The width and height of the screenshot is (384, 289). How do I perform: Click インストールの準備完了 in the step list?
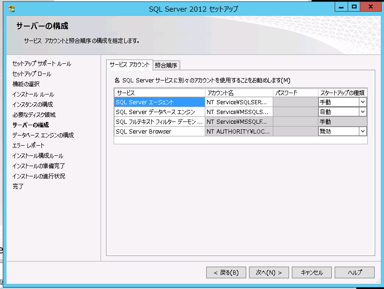(39, 166)
